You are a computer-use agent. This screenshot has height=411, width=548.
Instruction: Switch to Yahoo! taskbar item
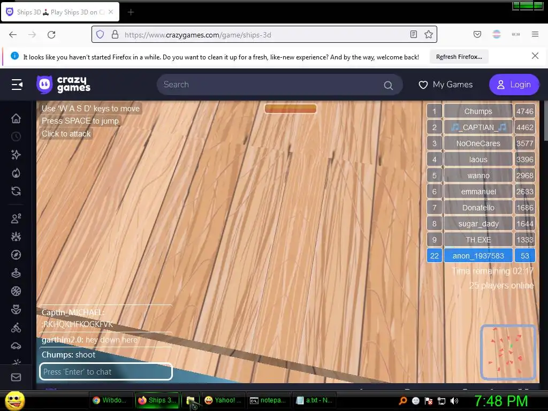tap(224, 400)
